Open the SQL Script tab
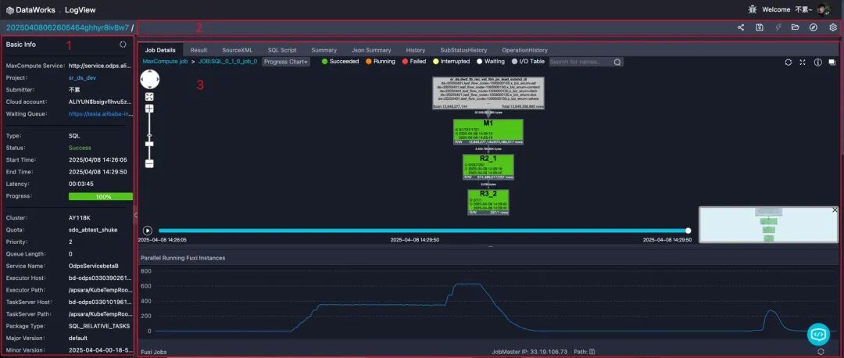 click(x=282, y=50)
